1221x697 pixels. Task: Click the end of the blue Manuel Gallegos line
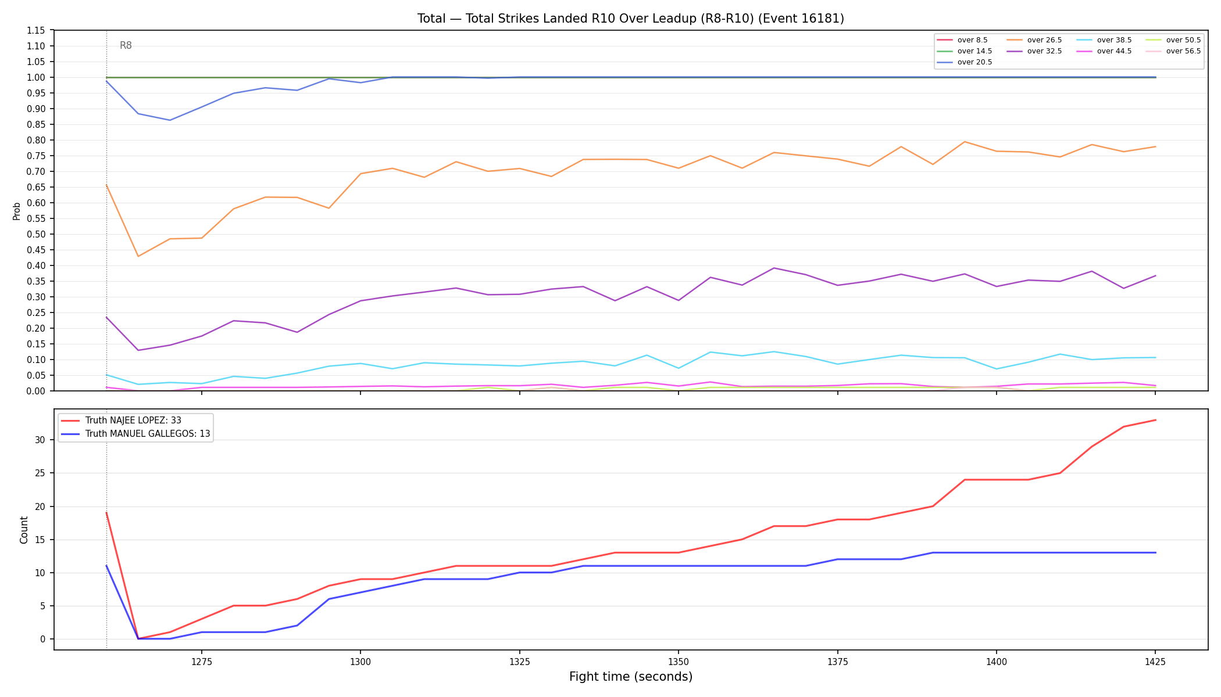tap(1155, 552)
